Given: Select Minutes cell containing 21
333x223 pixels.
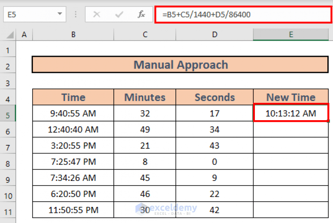Looking at the screenshot, I should 145,145.
